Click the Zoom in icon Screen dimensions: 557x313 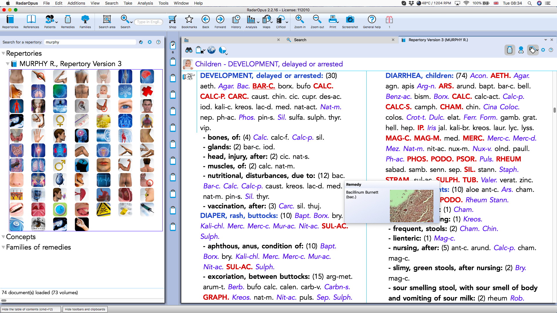click(300, 19)
